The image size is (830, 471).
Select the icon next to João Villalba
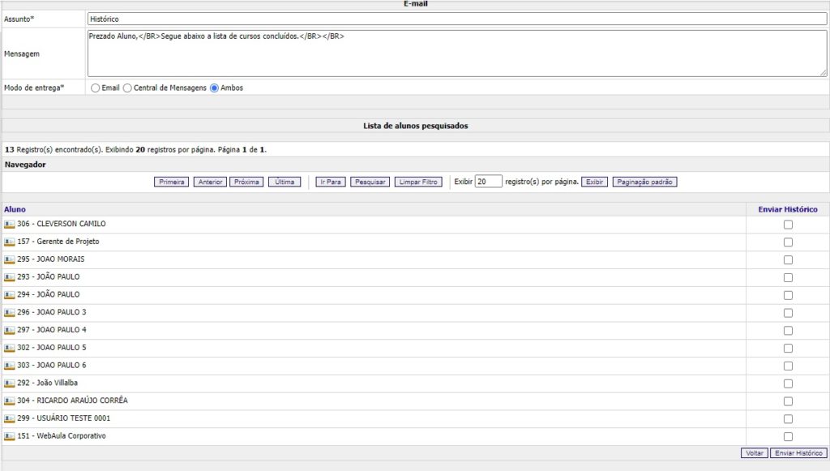(10, 383)
